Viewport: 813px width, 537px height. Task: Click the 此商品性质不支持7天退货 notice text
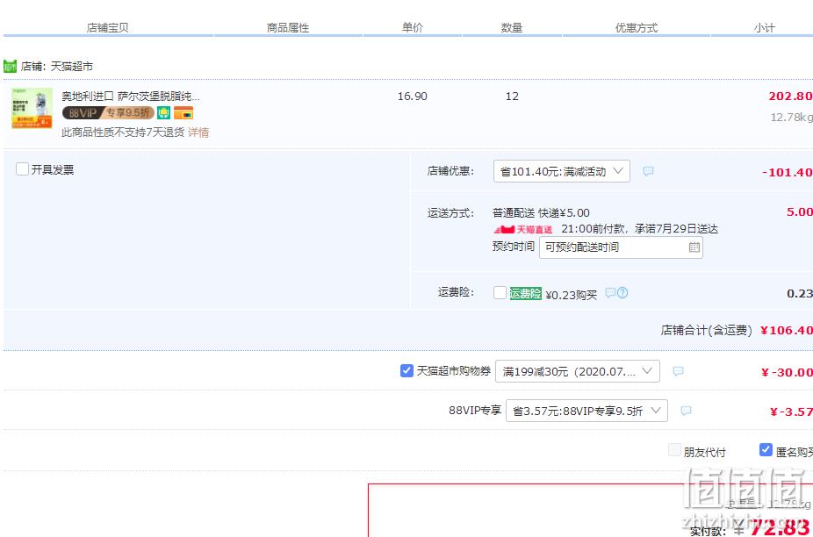tap(124, 132)
